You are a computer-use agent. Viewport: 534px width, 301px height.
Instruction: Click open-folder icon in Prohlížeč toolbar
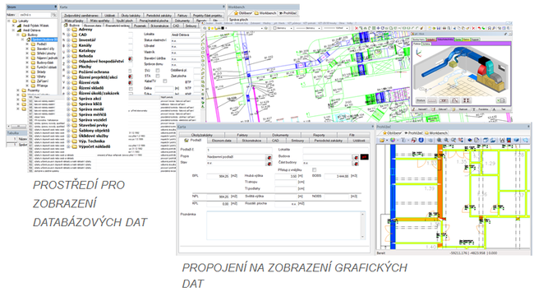pyautogui.click(x=383, y=140)
